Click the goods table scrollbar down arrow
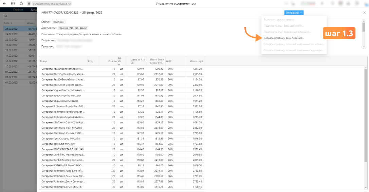The width and height of the screenshot is (369, 192). (x=366, y=188)
